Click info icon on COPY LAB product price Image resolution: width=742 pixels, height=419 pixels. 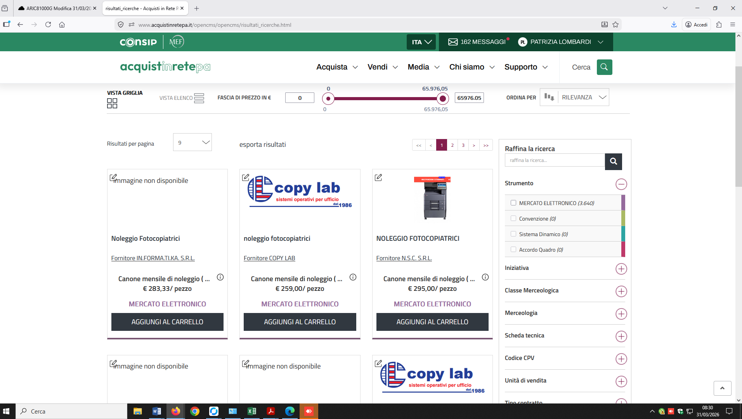pos(353,277)
